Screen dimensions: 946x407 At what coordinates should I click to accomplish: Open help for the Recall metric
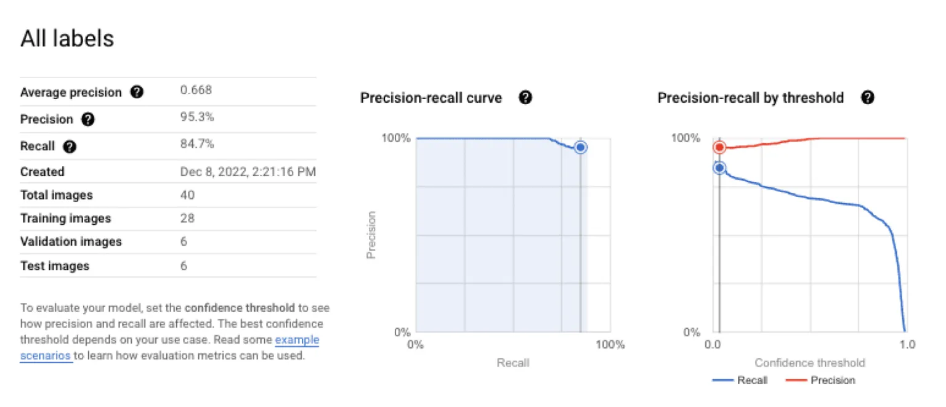click(x=69, y=147)
